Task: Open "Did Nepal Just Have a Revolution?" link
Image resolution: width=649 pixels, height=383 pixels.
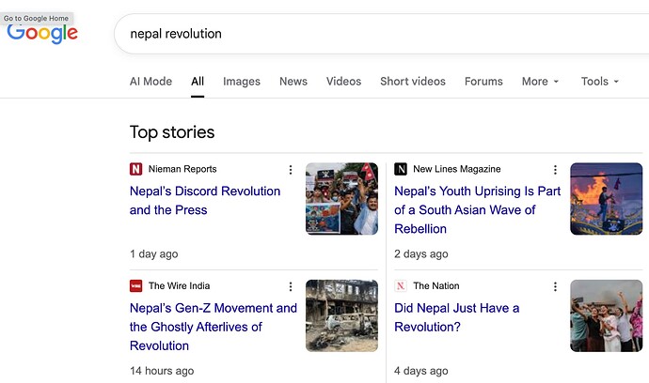Action: point(456,317)
